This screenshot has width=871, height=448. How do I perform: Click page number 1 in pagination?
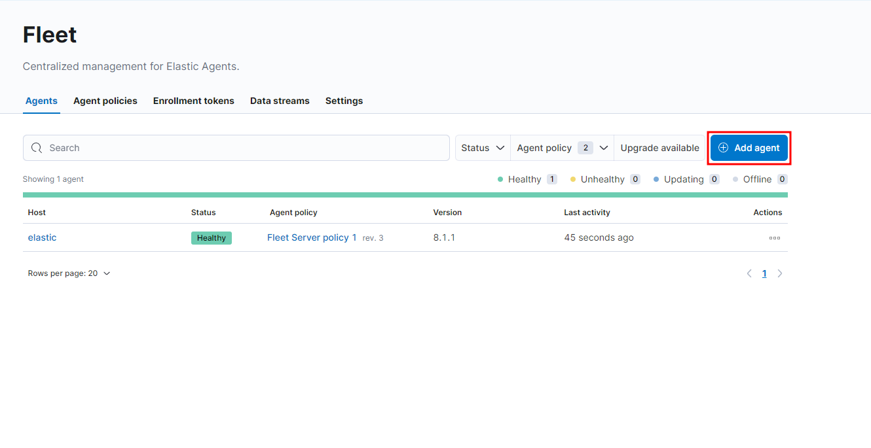[x=764, y=274]
